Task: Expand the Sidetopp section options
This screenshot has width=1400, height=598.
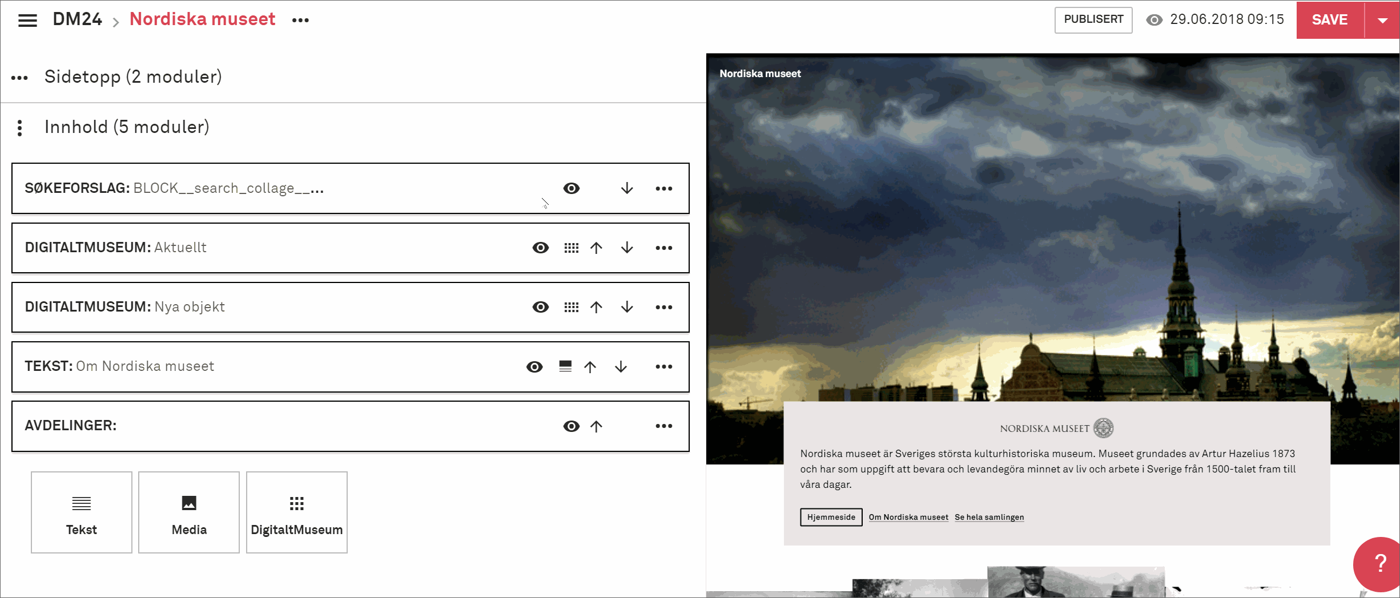Action: [19, 78]
